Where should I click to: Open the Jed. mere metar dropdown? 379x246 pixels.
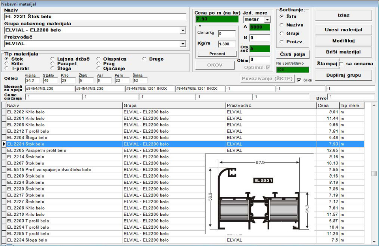pyautogui.click(x=267, y=20)
